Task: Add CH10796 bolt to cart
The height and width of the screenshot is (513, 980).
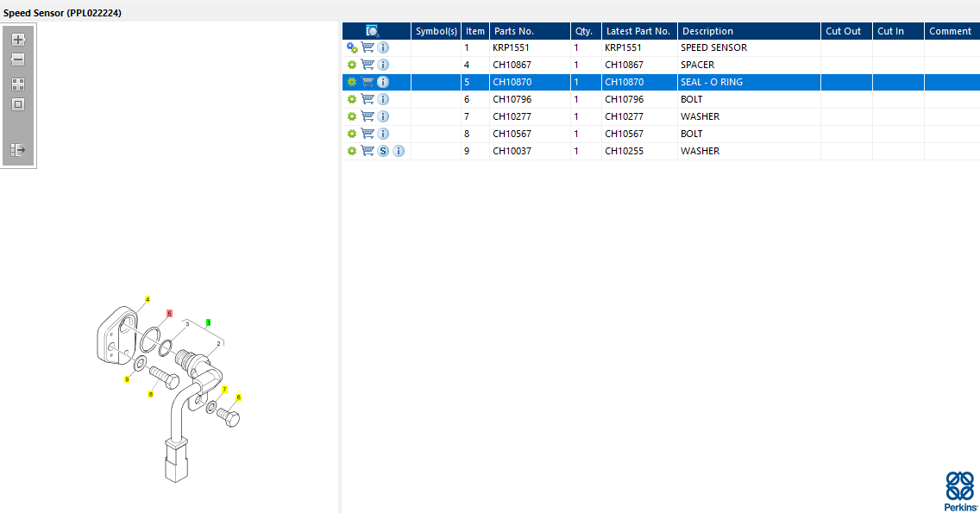Action: pyautogui.click(x=367, y=100)
